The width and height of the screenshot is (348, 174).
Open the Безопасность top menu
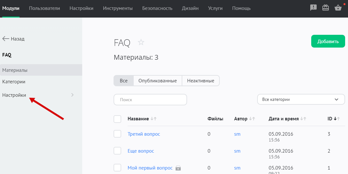(x=157, y=8)
